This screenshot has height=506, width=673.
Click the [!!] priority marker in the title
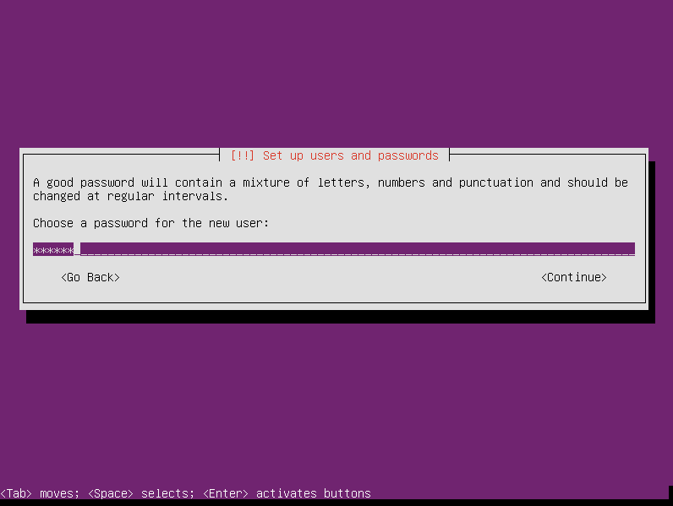[x=243, y=155]
